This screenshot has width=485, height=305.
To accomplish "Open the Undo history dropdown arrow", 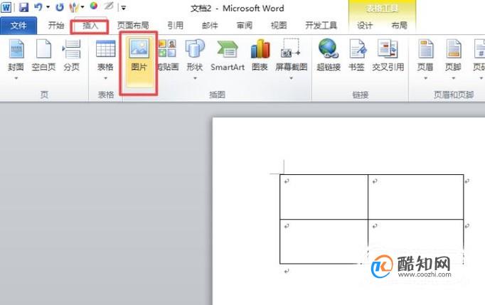I will [x=48, y=7].
